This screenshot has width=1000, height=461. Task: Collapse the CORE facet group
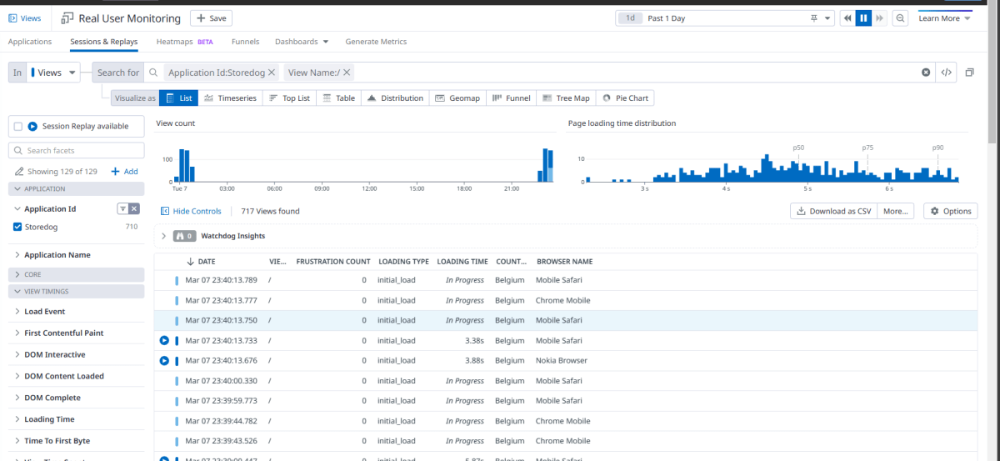[x=76, y=274]
